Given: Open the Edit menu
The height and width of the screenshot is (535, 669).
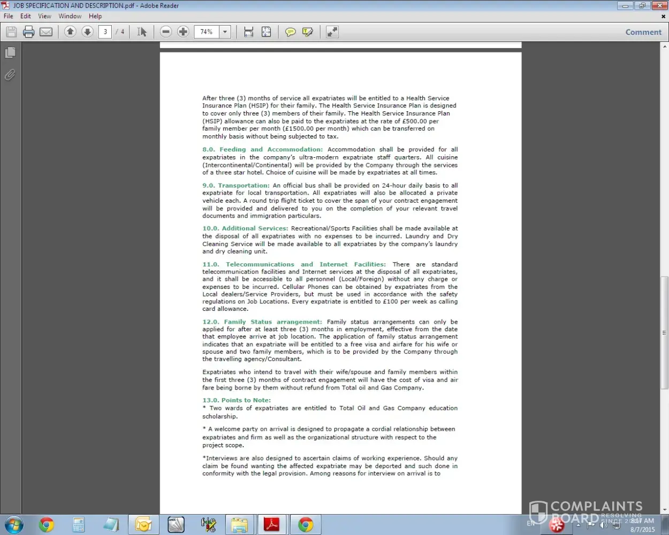Looking at the screenshot, I should (26, 16).
